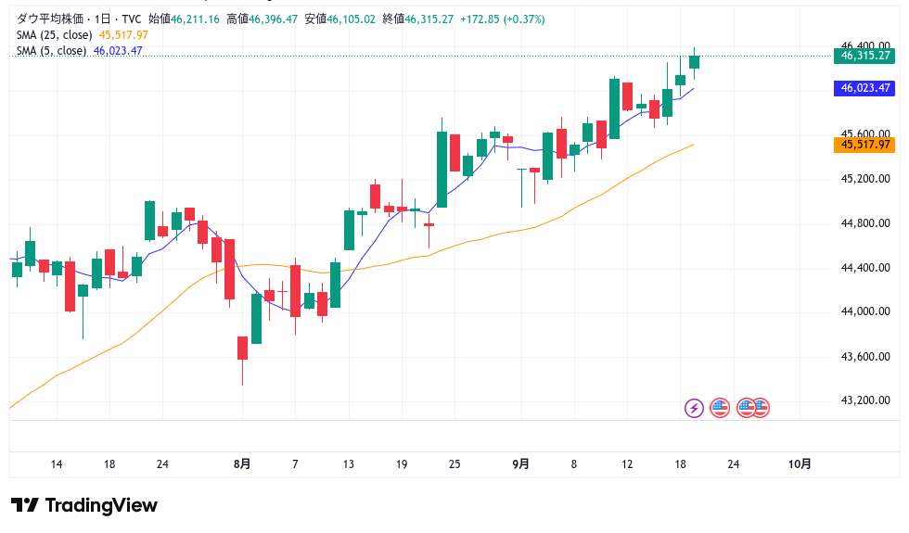909x533 pixels.
Task: Click the purple lightning bolt event icon
Action: click(694, 407)
